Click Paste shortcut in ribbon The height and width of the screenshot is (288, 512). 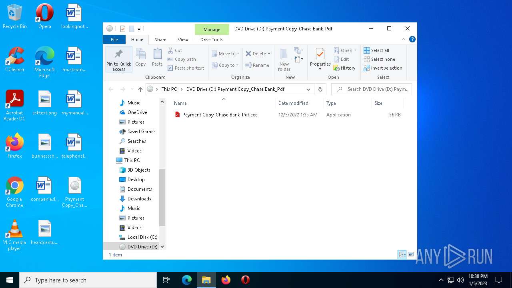(186, 68)
